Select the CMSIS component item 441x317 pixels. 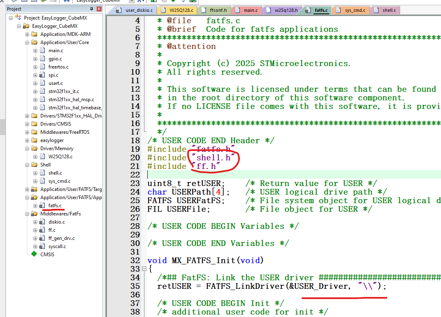(x=47, y=255)
